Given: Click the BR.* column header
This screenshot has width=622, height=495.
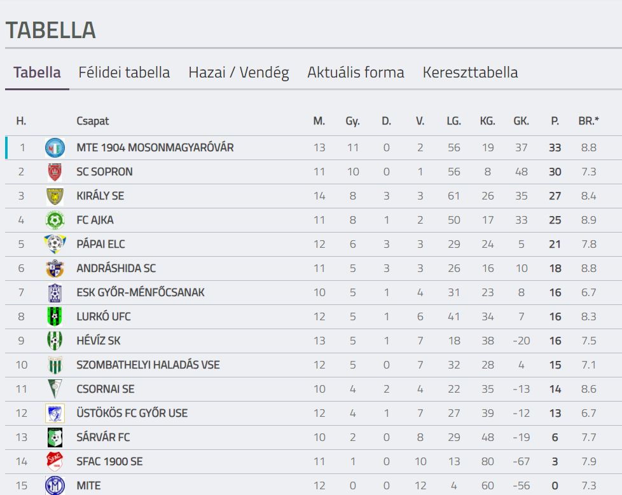Looking at the screenshot, I should pyautogui.click(x=589, y=121).
